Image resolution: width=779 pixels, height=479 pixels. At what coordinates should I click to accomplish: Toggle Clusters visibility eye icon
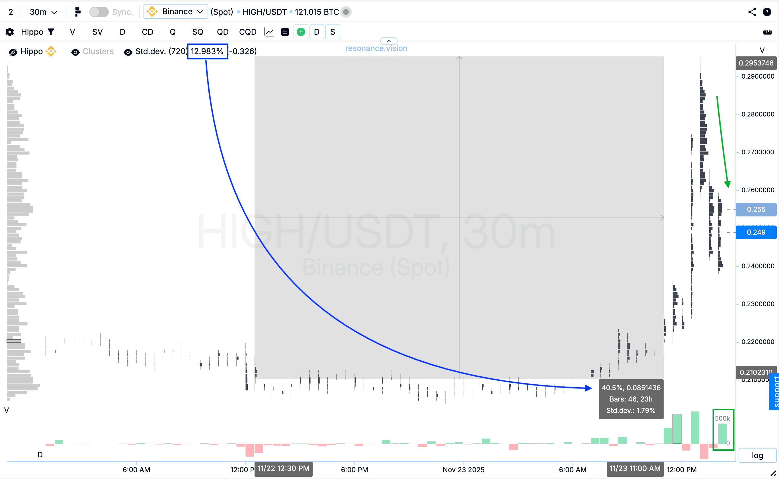75,52
